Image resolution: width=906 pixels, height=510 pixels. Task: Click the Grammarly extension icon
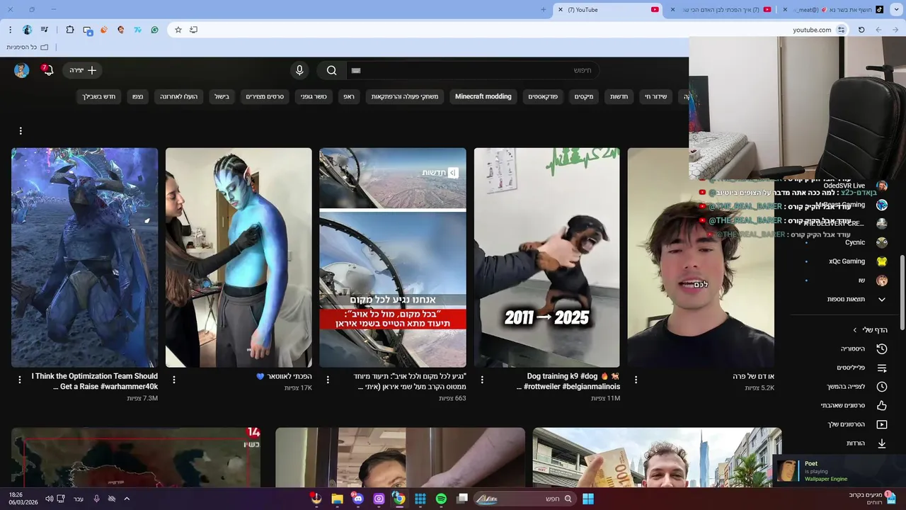point(154,30)
